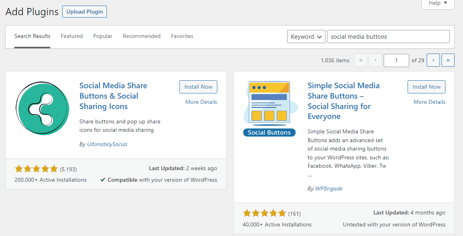Screen dimensions: 463x236
Task: Click the Compatible checkmark icon
Action: pos(103,180)
